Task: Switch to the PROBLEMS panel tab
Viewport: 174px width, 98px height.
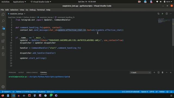Action: 12,72
